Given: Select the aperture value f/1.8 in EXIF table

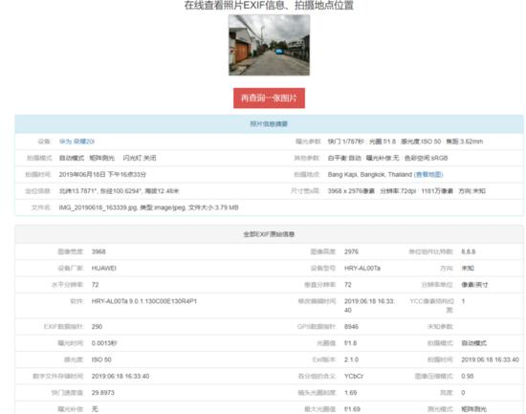Looking at the screenshot, I should [x=351, y=343].
